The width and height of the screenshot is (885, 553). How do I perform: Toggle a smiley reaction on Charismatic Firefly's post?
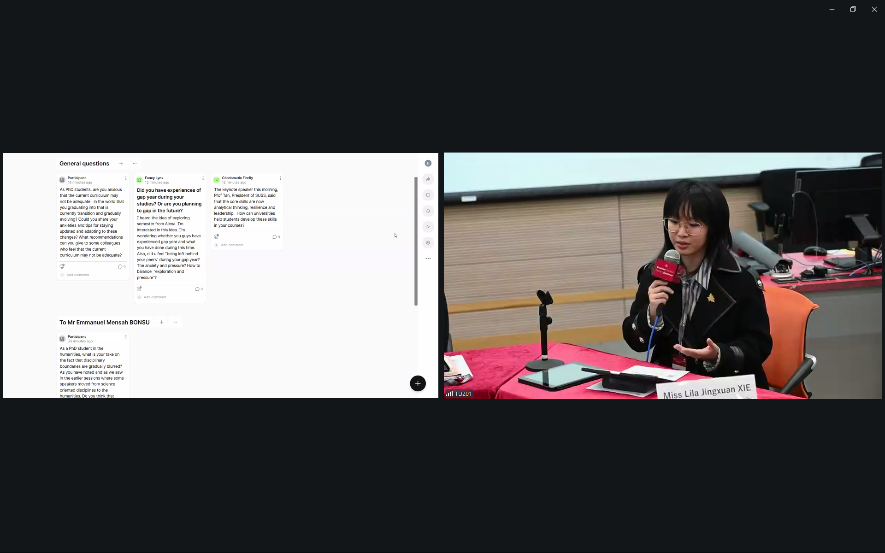(x=216, y=236)
